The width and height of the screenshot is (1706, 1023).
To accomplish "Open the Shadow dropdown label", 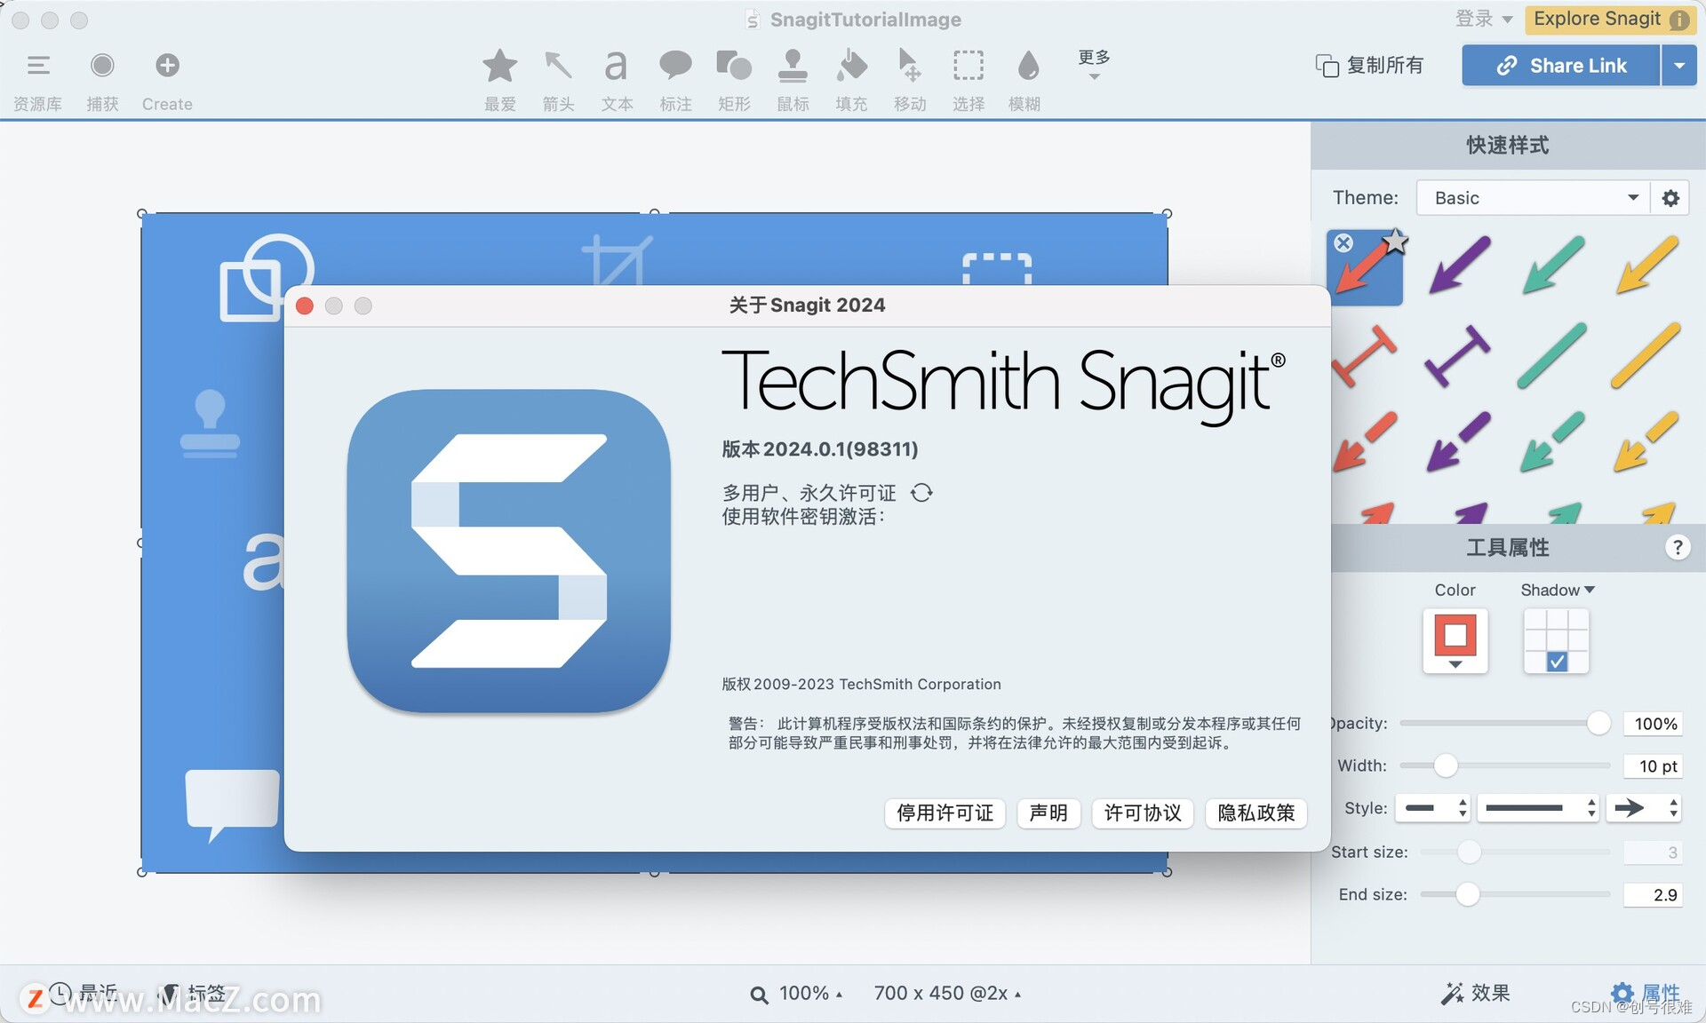I will click(x=1557, y=590).
